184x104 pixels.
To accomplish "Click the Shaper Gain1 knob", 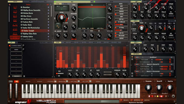I will point(145,49).
